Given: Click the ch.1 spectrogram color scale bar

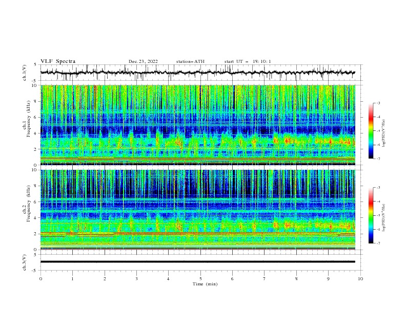Looking at the screenshot, I should [371, 131].
